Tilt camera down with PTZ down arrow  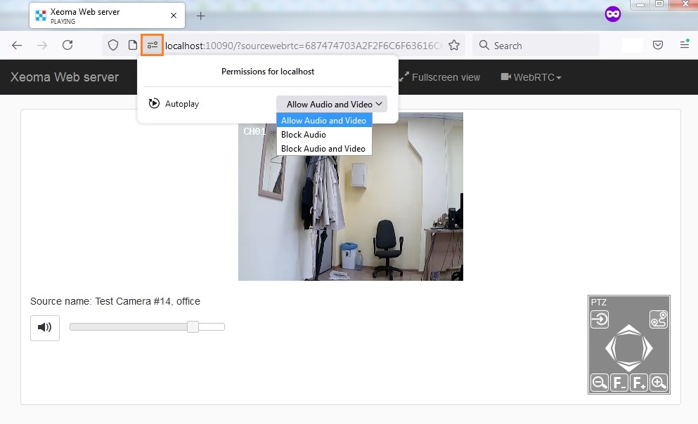(x=629, y=367)
